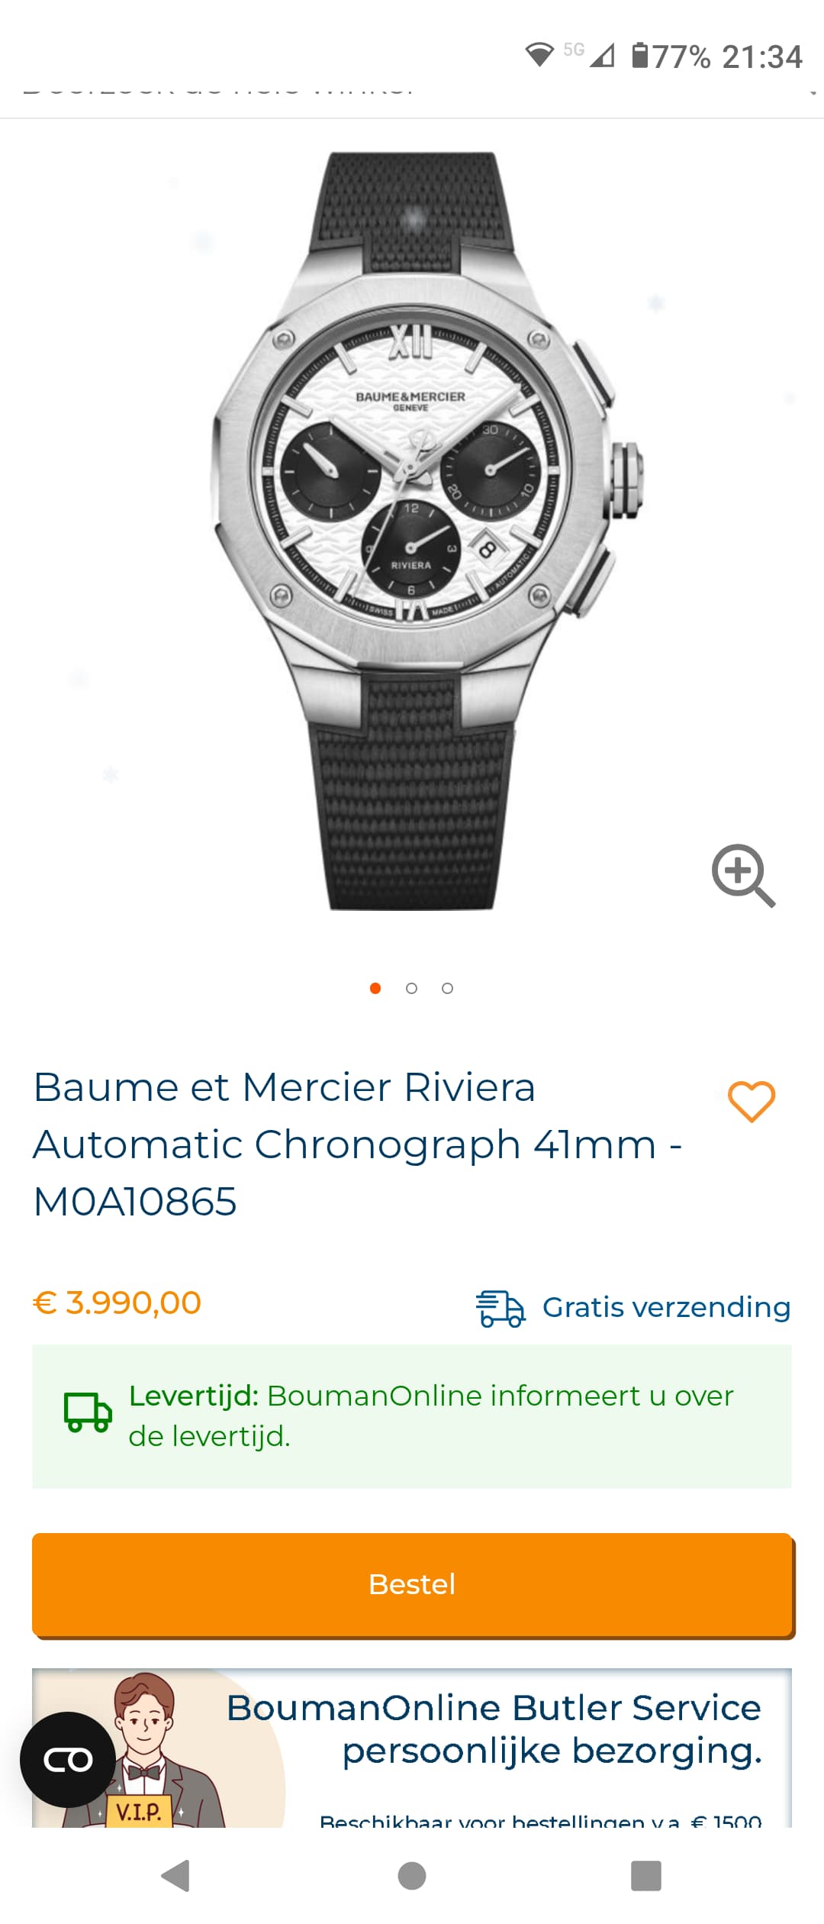Click the product title Riviera Automatic Chronograph
This screenshot has height=1924, width=824.
[x=357, y=1144]
